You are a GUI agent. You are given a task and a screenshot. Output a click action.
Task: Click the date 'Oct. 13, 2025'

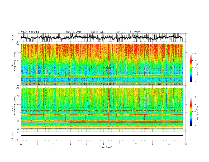pos(74,32)
